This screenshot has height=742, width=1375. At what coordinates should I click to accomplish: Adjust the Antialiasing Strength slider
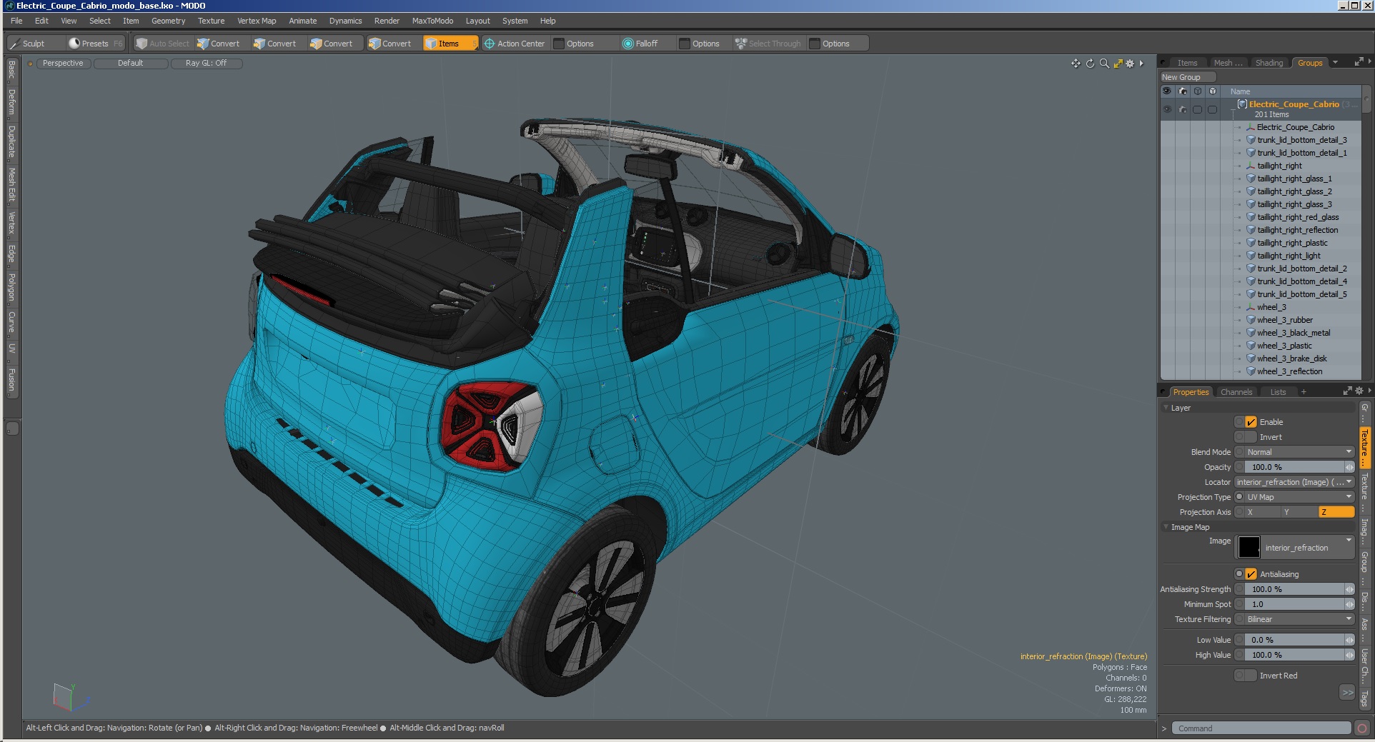(x=1299, y=589)
